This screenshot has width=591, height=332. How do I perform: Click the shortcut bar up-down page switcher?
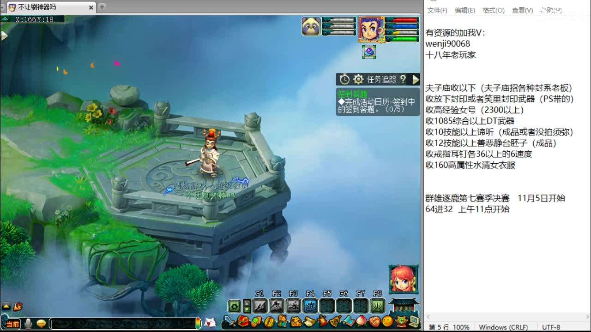pos(247,306)
